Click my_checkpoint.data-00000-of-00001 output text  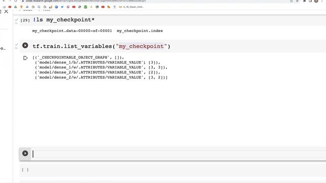point(72,30)
